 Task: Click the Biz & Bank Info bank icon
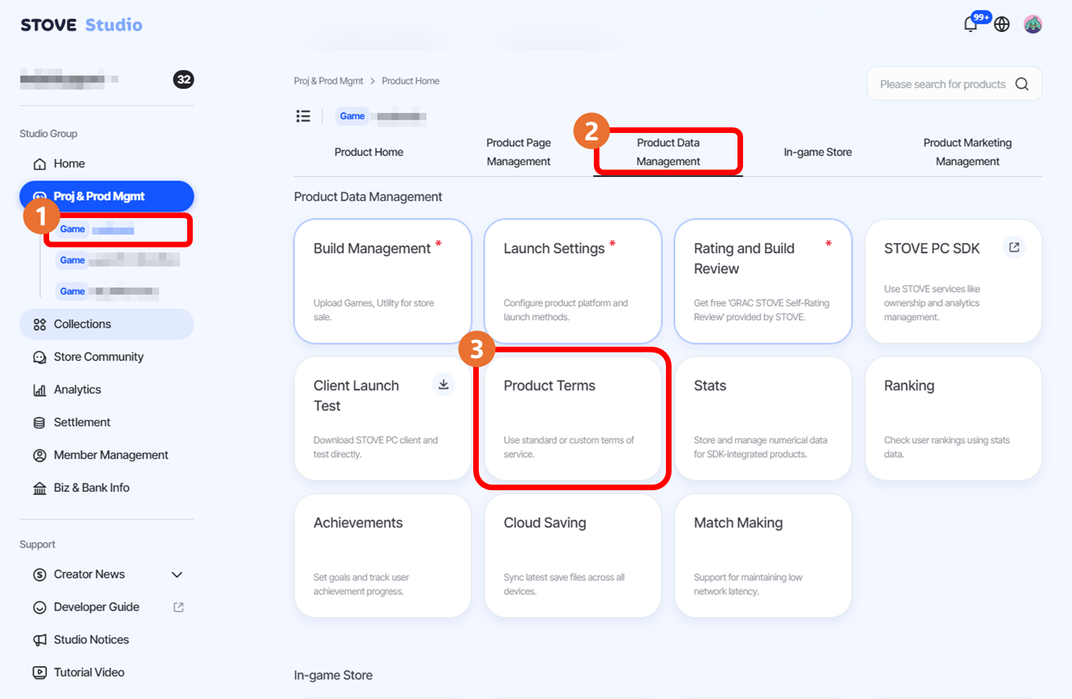[x=40, y=488]
